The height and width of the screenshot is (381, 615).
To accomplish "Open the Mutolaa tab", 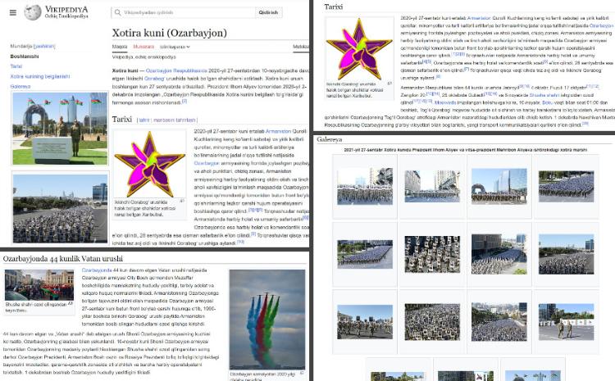I will pyautogui.click(x=301, y=47).
